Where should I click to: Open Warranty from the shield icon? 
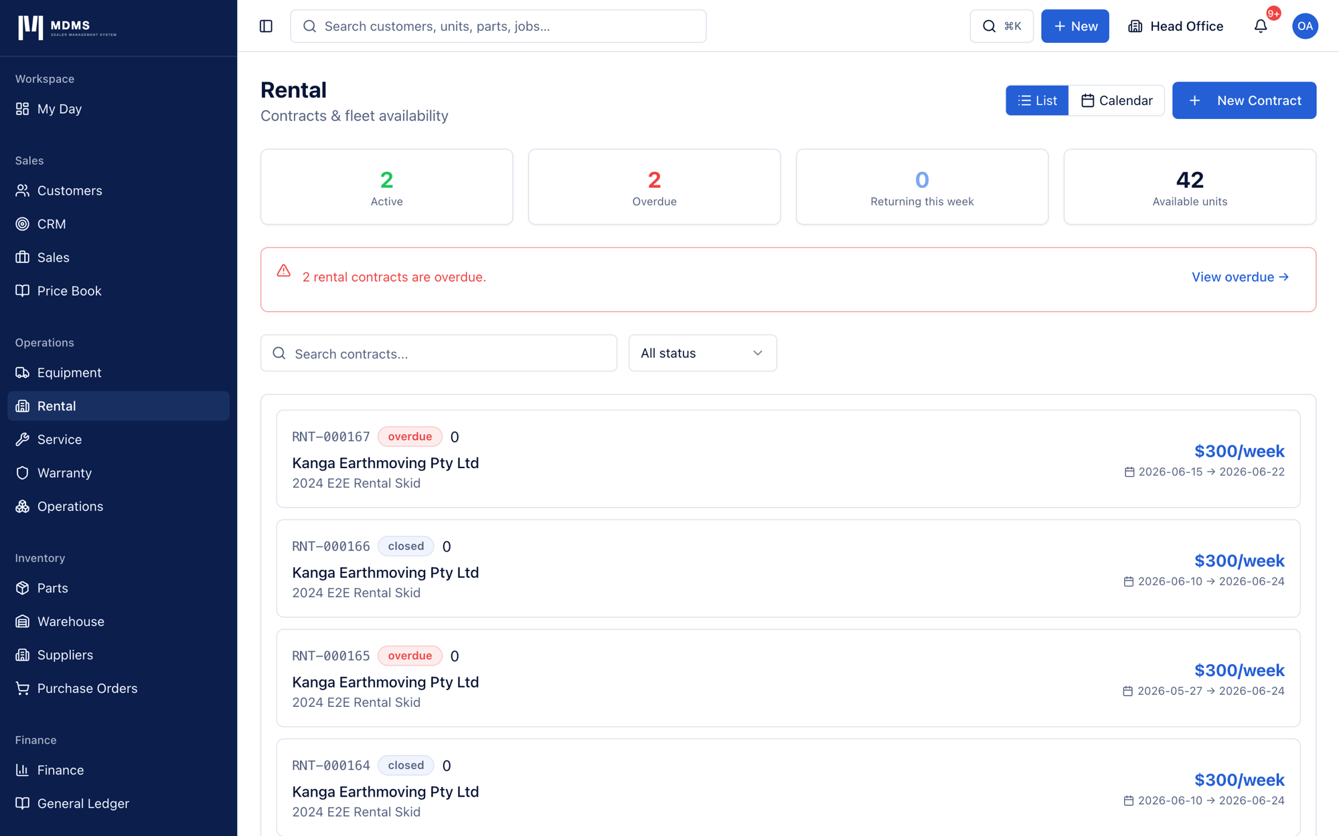(x=23, y=473)
